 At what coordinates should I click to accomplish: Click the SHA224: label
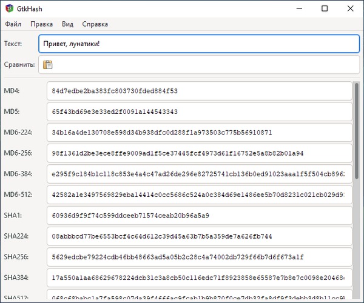[x=16, y=236]
